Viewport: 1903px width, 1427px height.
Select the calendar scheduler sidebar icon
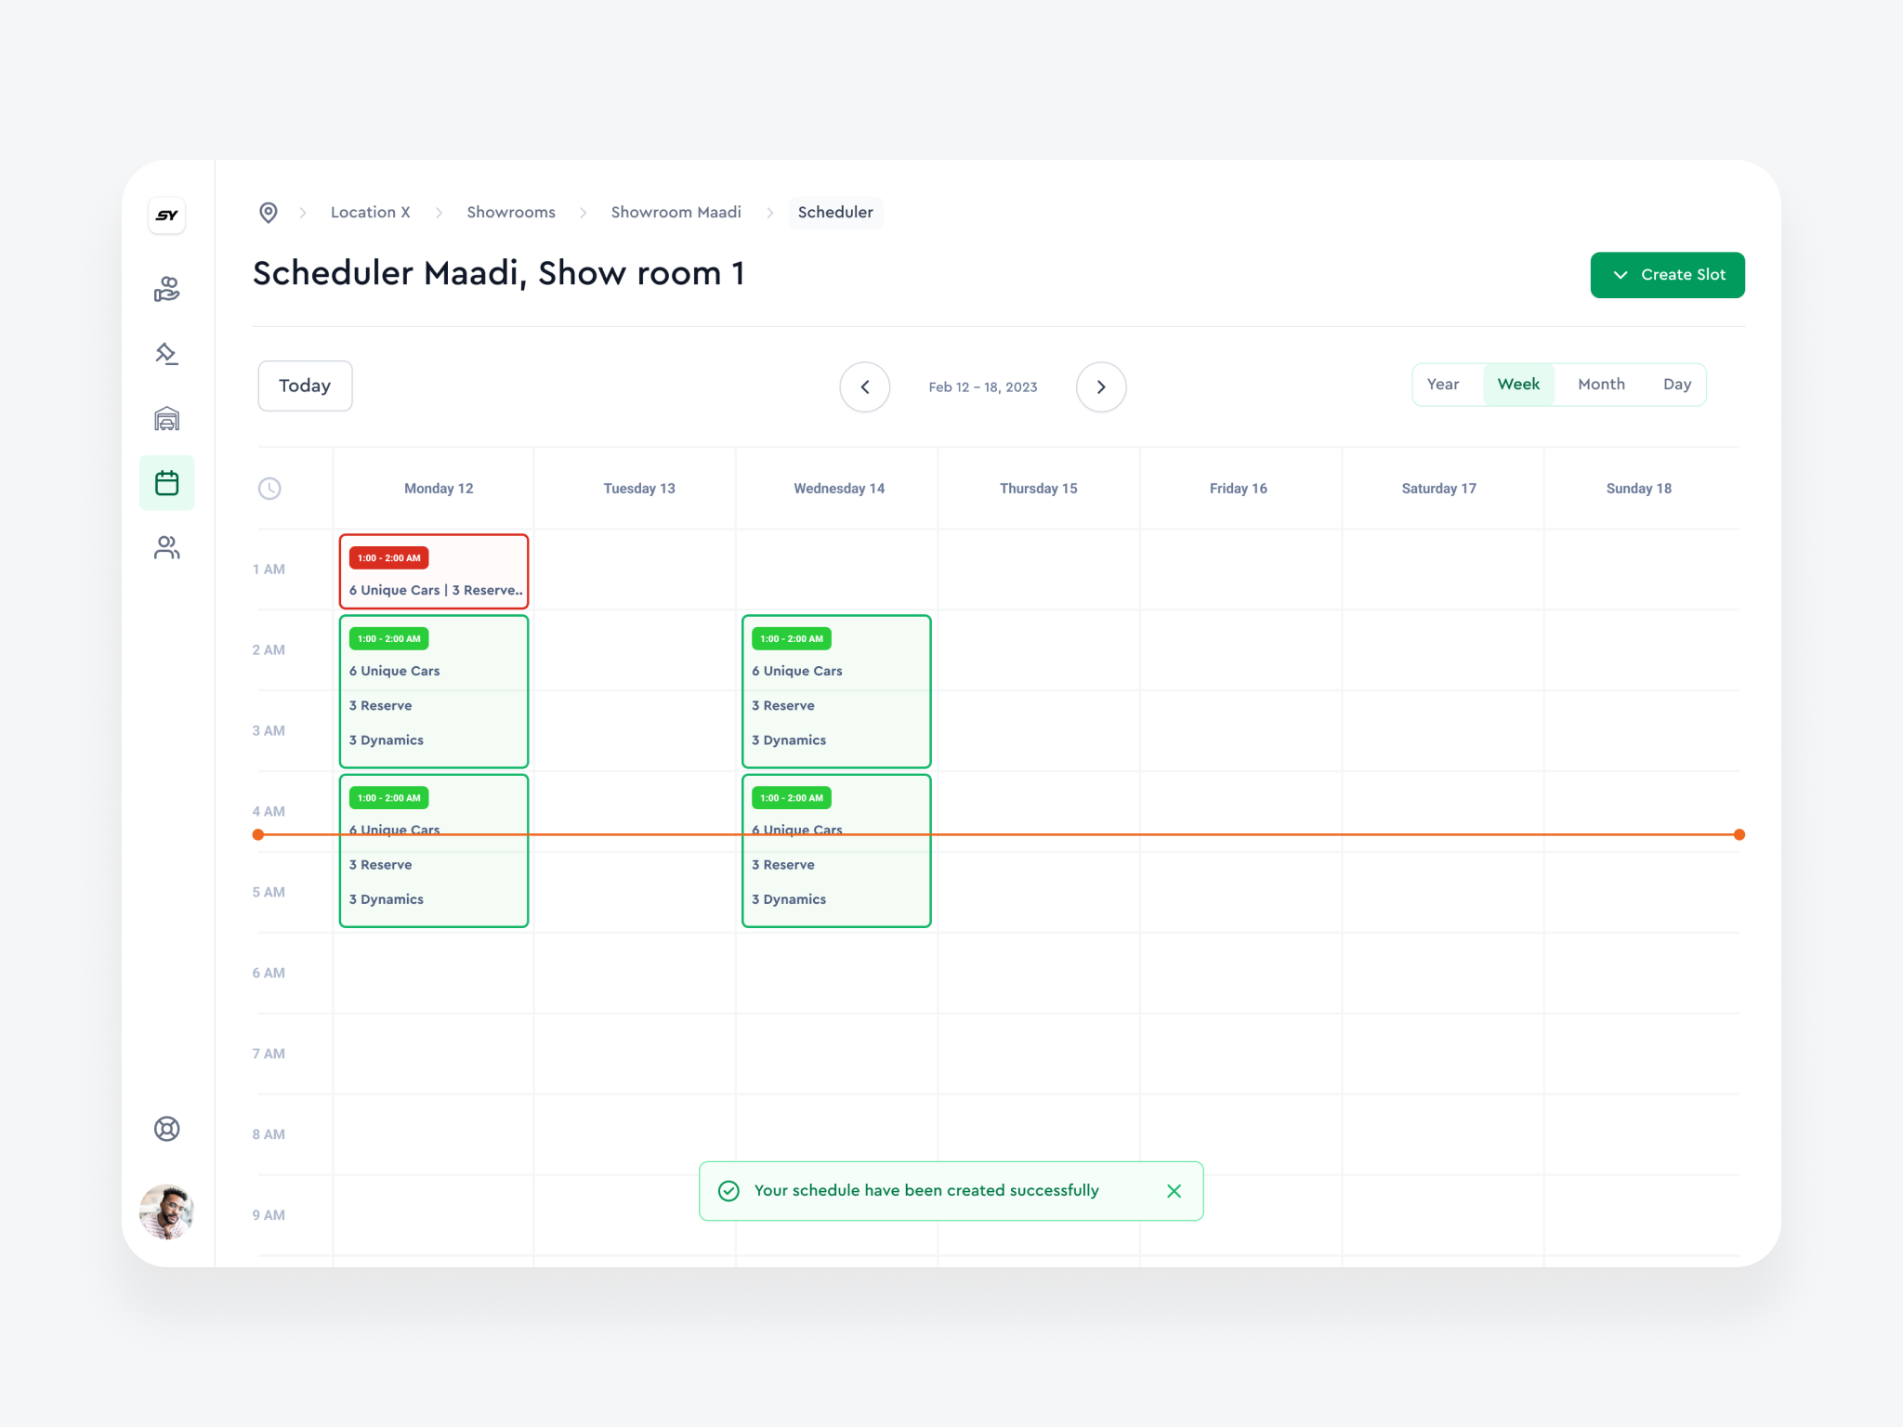click(x=167, y=483)
